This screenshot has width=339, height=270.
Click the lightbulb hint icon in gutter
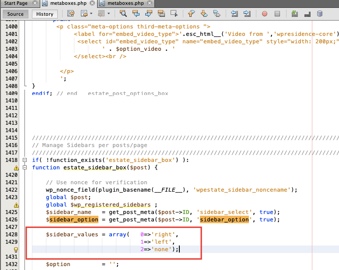click(x=16, y=250)
